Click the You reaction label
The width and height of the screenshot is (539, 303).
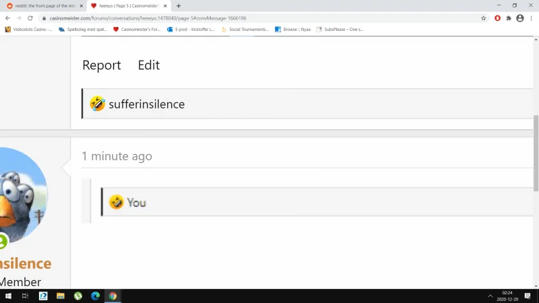tap(137, 203)
